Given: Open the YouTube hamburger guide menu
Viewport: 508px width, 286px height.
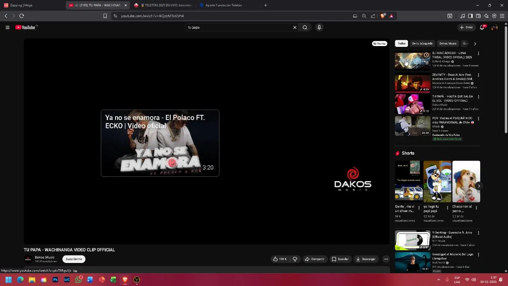Looking at the screenshot, I should point(8,27).
